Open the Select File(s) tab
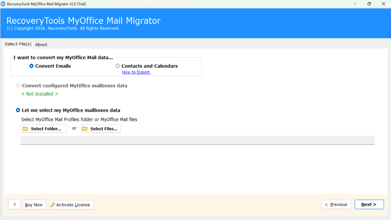The image size is (391, 220). coord(18,44)
